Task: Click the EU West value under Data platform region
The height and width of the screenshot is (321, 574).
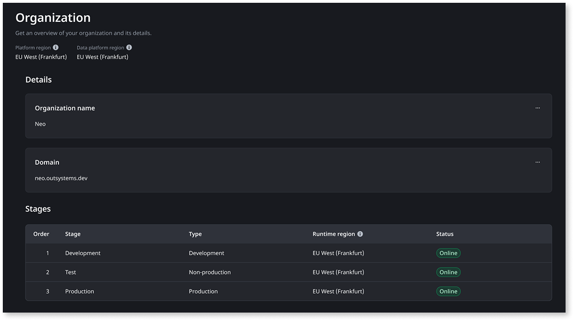Action: click(x=102, y=57)
